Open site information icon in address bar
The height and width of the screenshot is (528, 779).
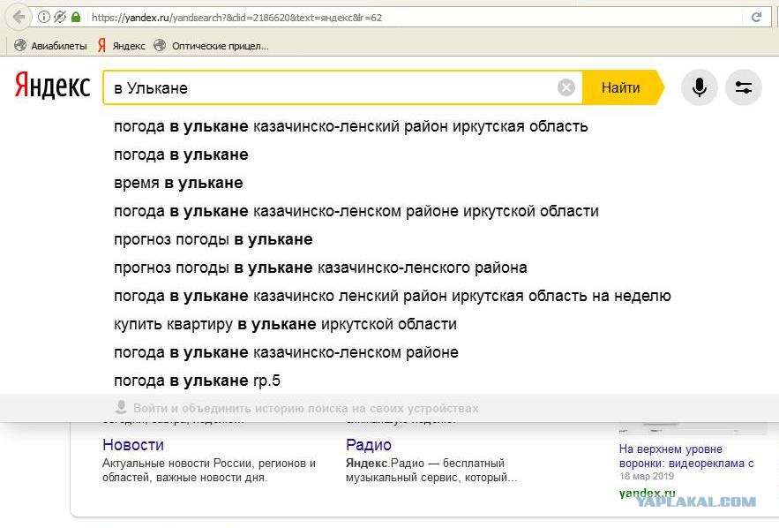(44, 17)
